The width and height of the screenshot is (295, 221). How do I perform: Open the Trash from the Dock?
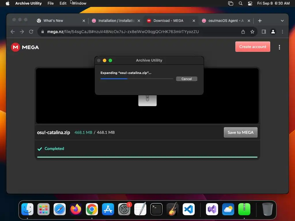pyautogui.click(x=268, y=209)
